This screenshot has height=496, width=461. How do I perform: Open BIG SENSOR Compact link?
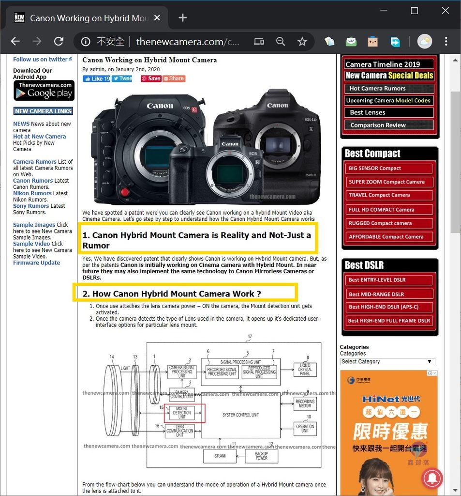point(388,168)
